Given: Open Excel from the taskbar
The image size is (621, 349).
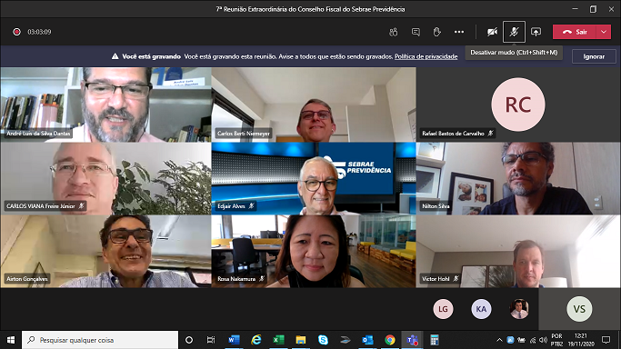Looking at the screenshot, I should pos(278,340).
